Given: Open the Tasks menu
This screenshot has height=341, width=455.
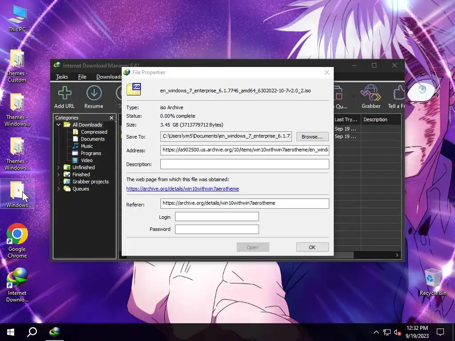Looking at the screenshot, I should click(62, 76).
